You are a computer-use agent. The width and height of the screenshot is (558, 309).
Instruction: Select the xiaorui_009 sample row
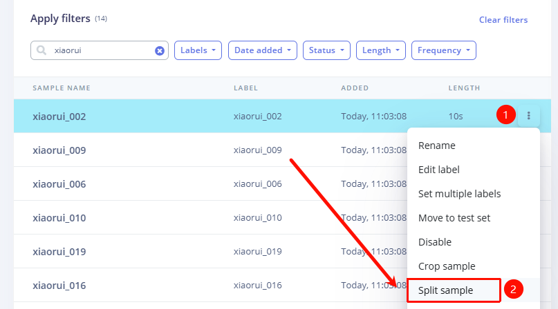pos(59,150)
